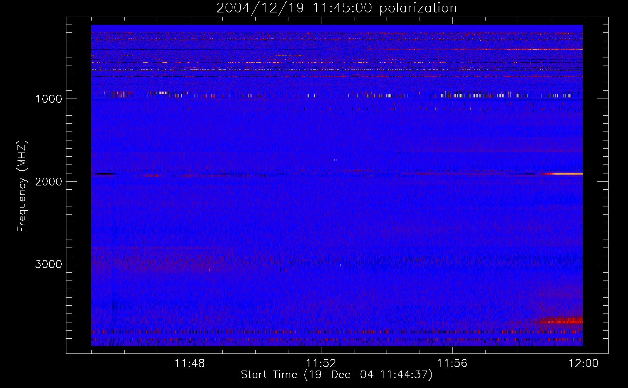Click the 11:56 time tick label
This screenshot has width=628, height=388.
(452, 364)
